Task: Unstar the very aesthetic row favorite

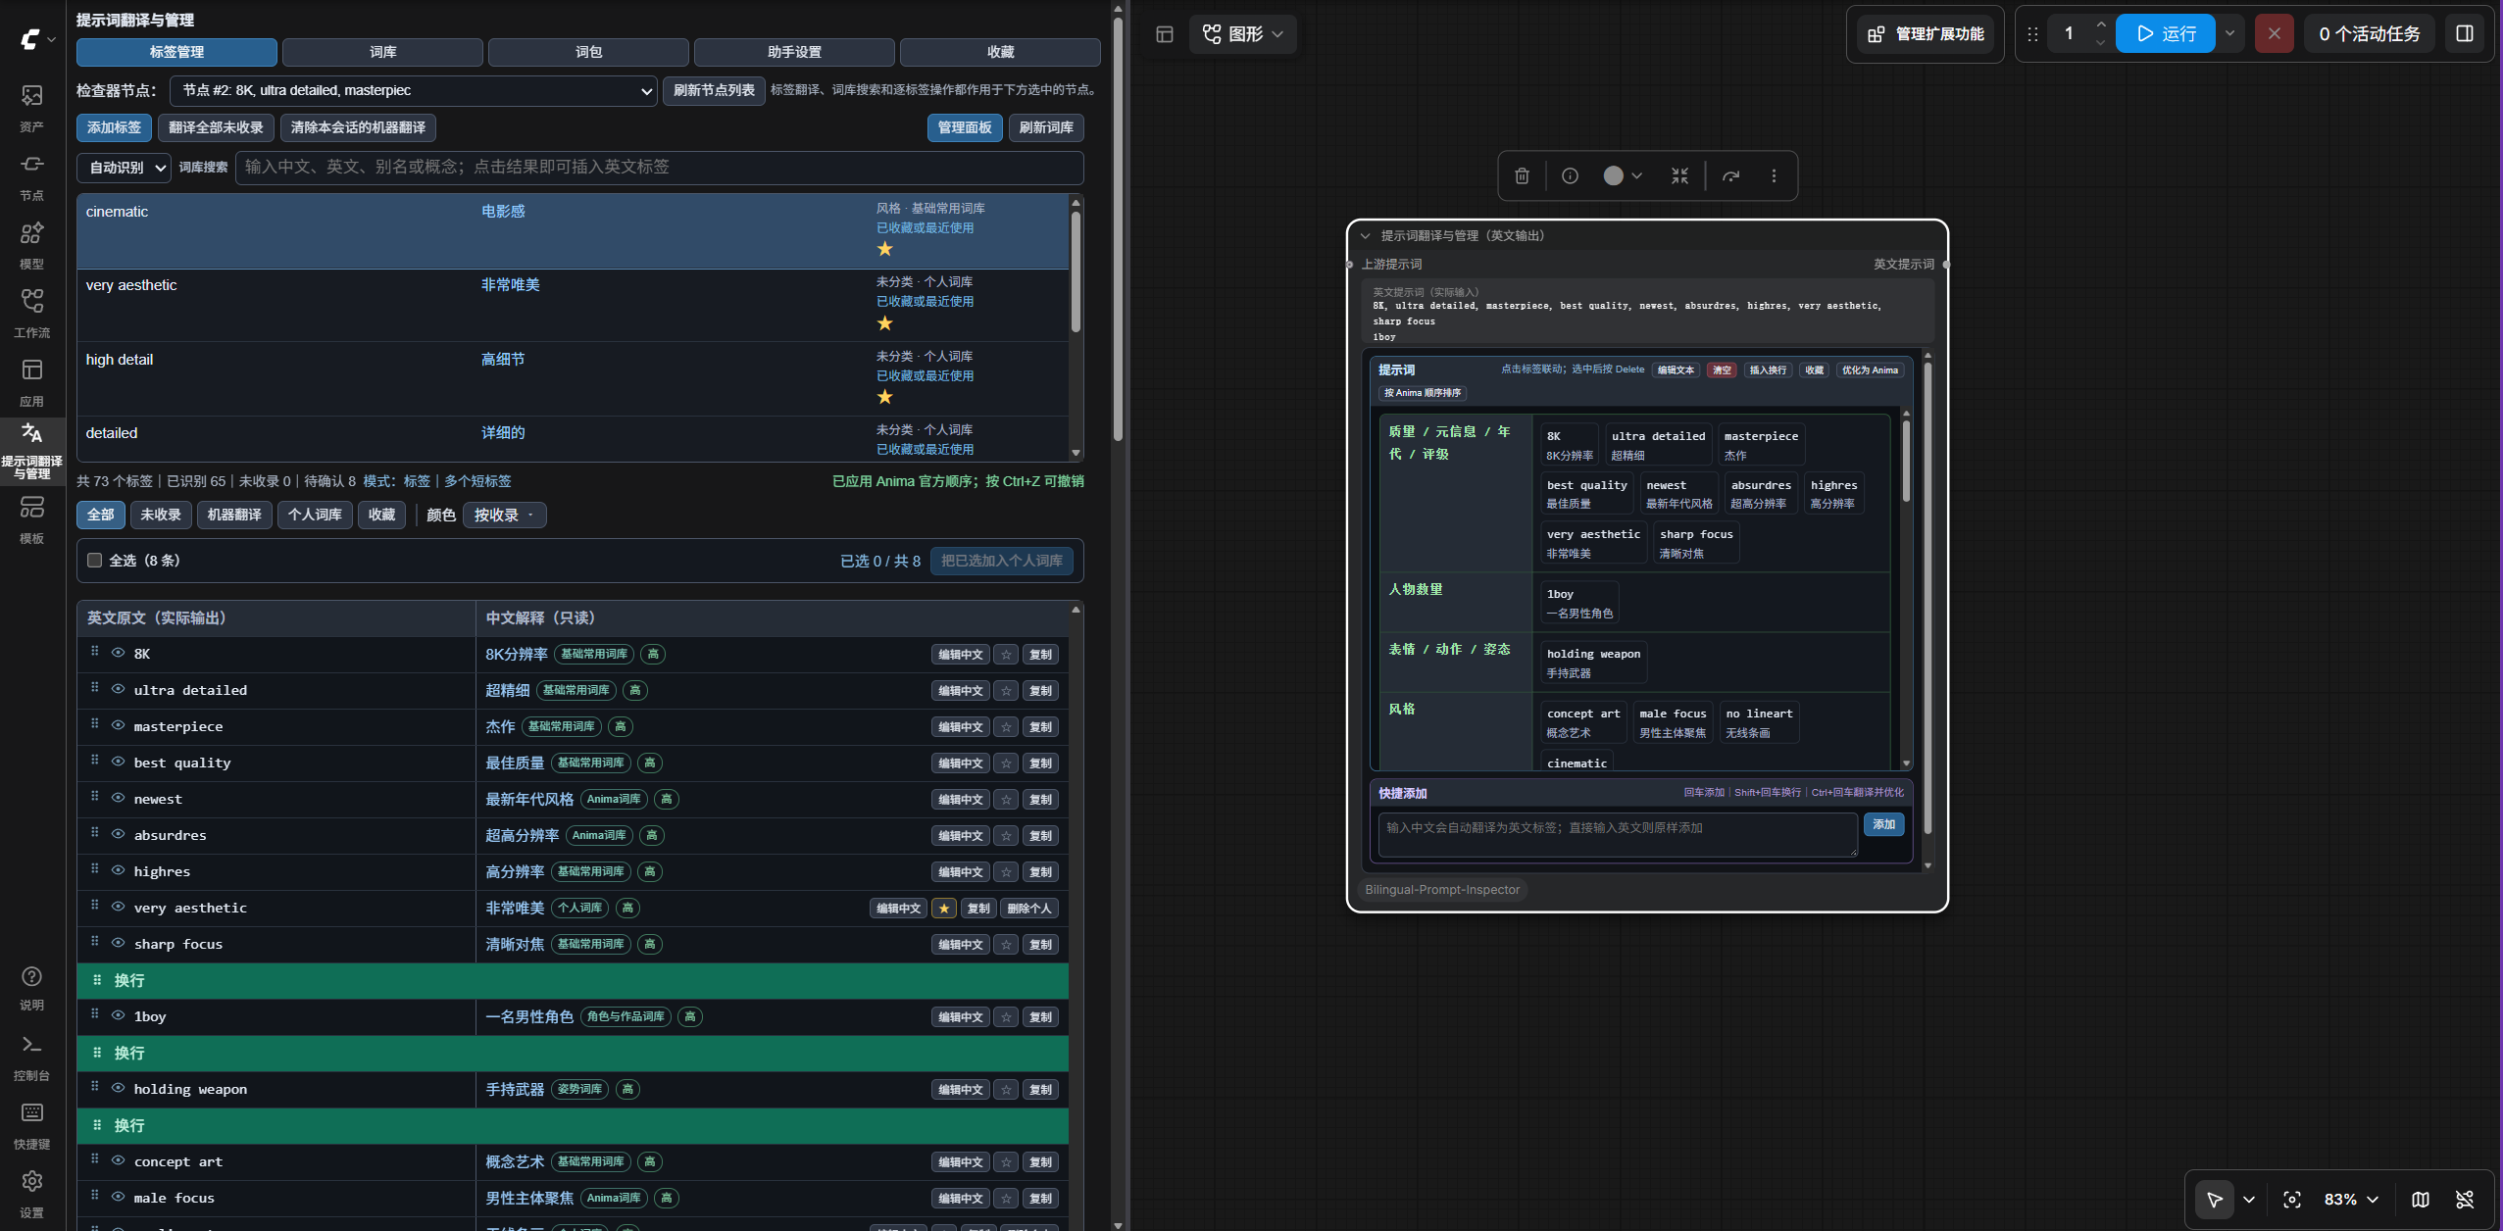Action: [943, 909]
